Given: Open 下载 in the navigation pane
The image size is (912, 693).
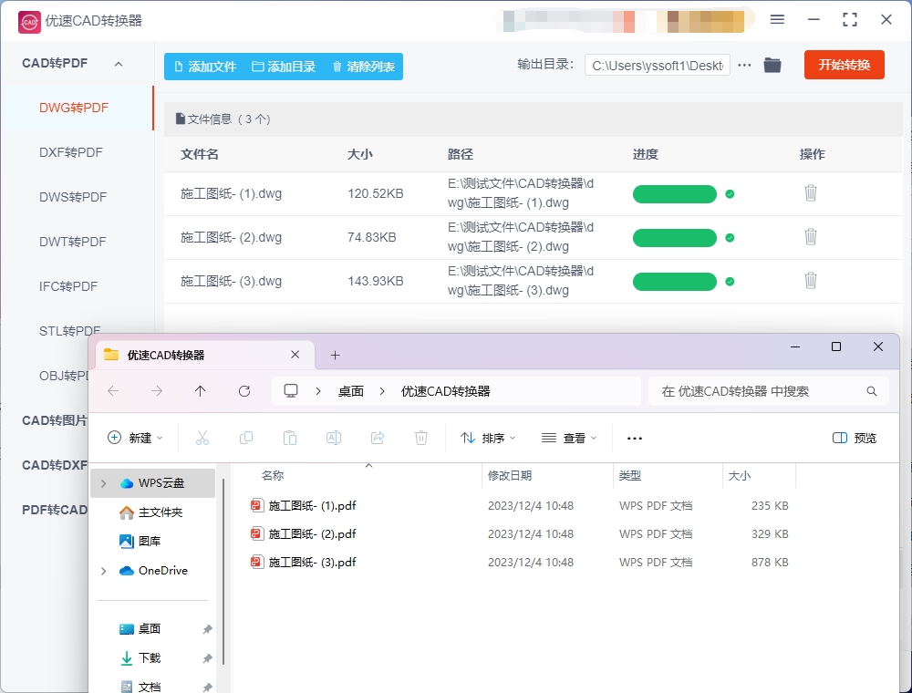Looking at the screenshot, I should point(140,658).
